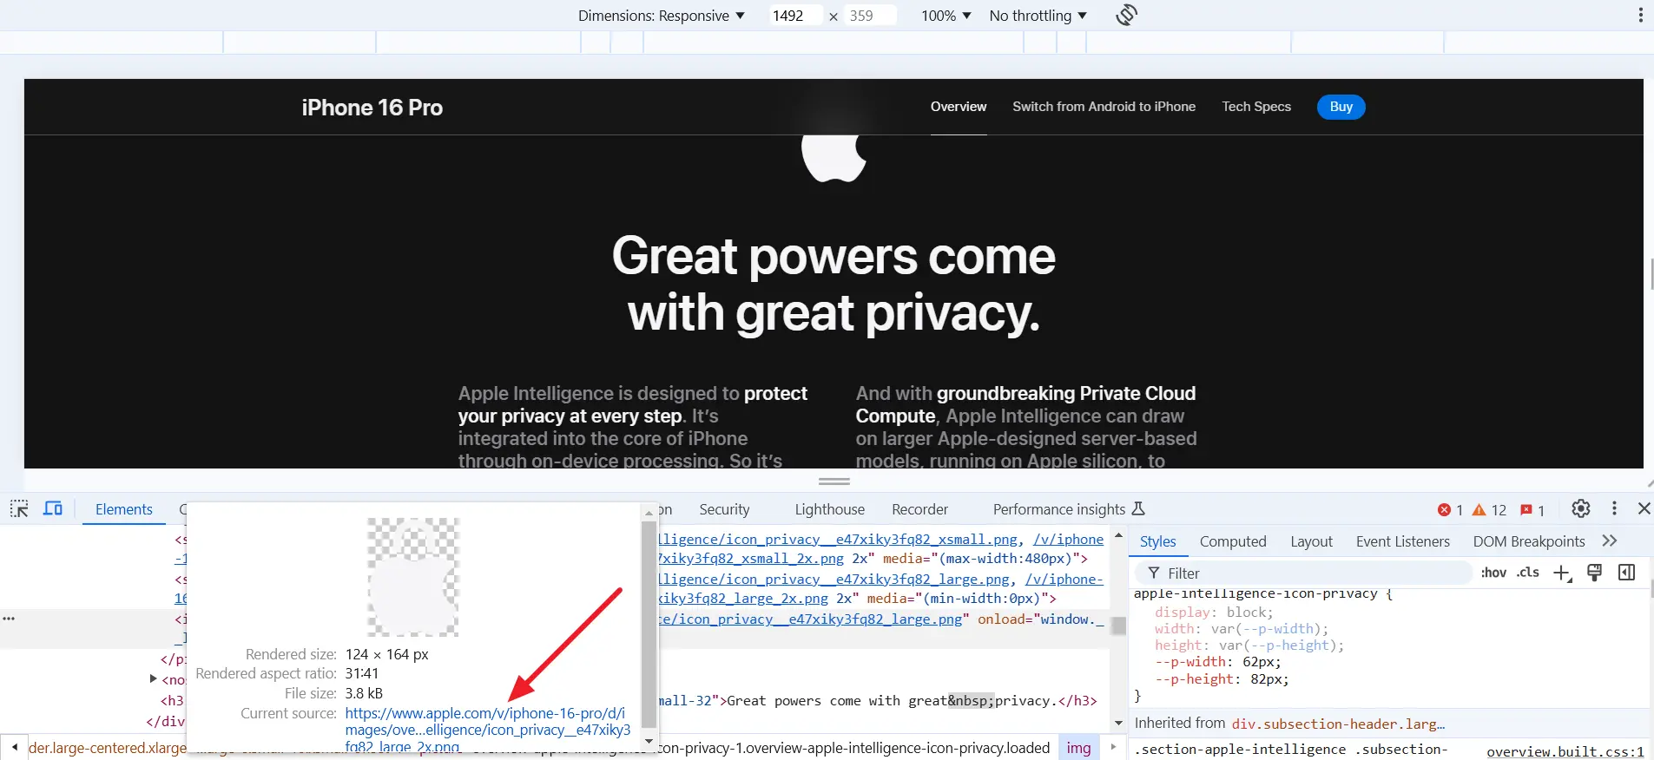Select the Great powers h3 text node
Image resolution: width=1654 pixels, height=760 pixels.
pyautogui.click(x=893, y=701)
